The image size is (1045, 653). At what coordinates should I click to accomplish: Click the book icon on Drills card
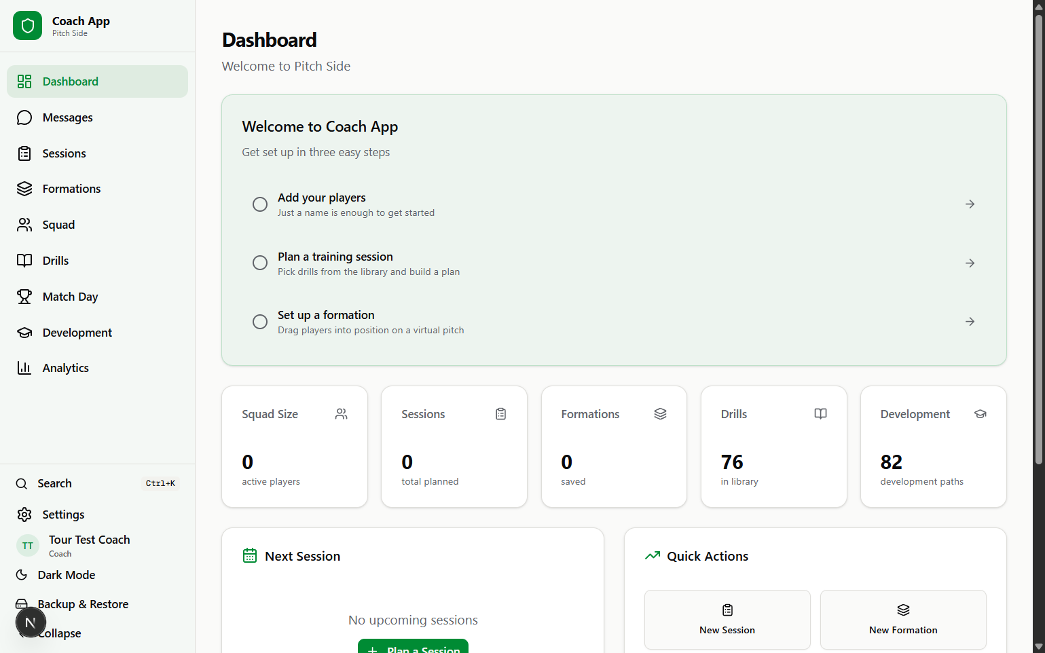(820, 414)
